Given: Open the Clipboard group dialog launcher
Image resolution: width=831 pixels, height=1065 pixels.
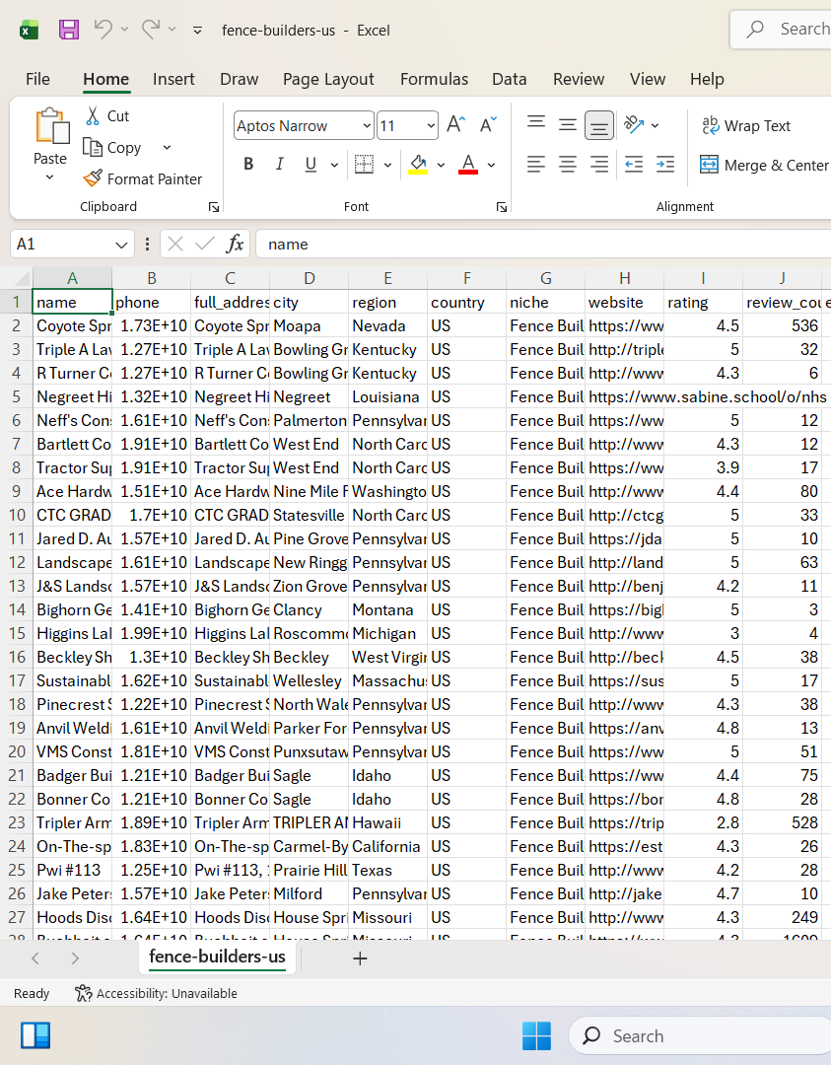Looking at the screenshot, I should 214,207.
